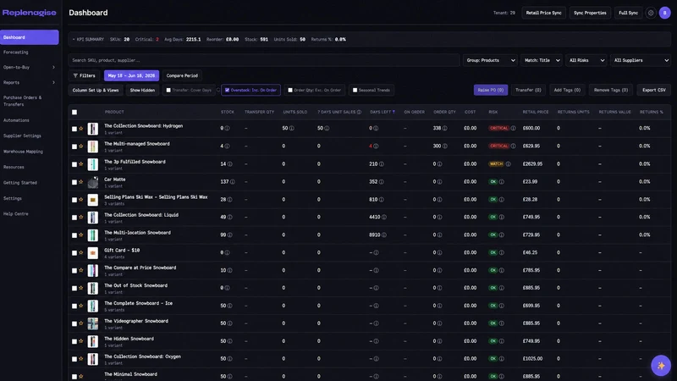Open the Group: Products dropdown
This screenshot has height=381, width=677.
click(x=490, y=60)
